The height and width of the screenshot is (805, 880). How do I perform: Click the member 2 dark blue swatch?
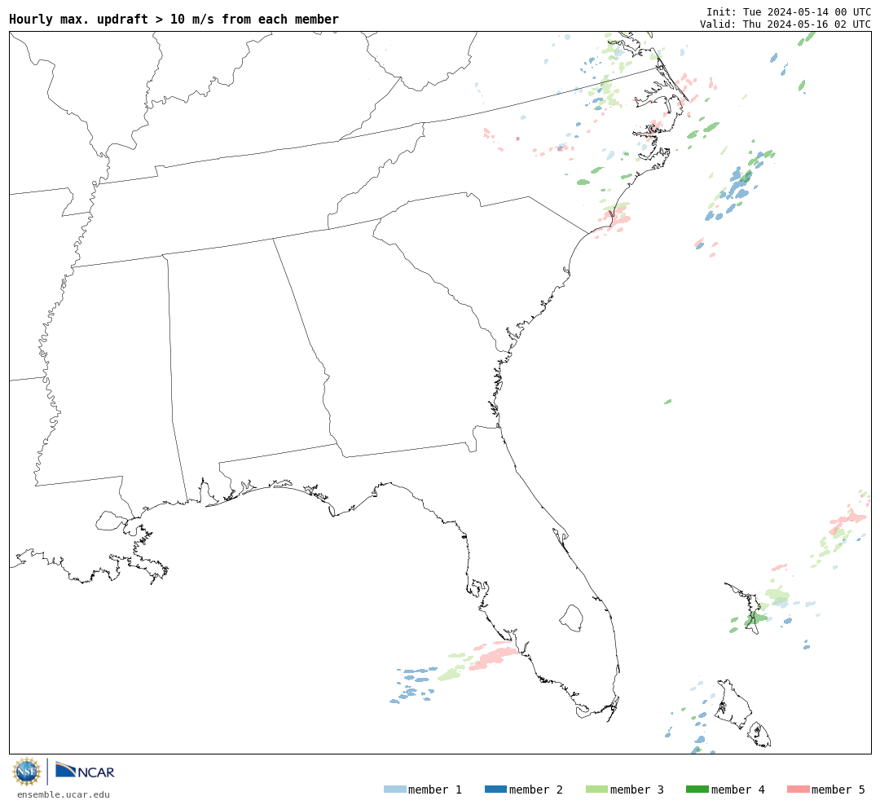click(495, 790)
